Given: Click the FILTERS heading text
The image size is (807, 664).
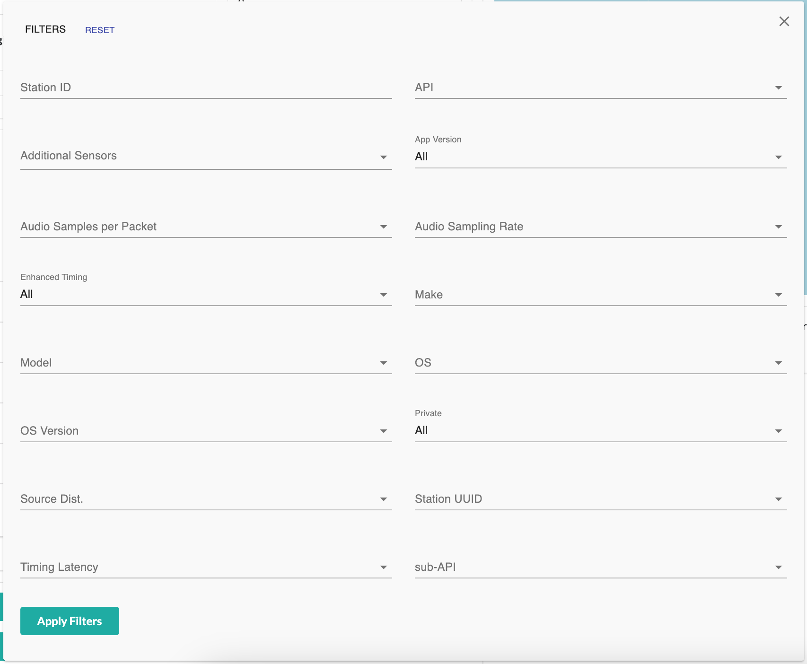Looking at the screenshot, I should (45, 29).
